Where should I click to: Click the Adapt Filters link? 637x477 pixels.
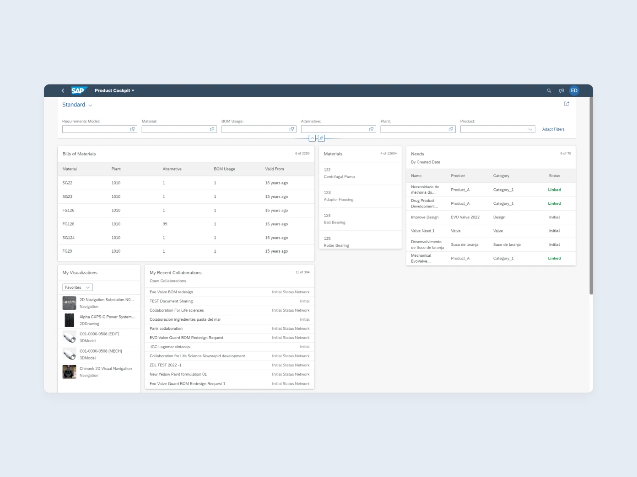[553, 129]
